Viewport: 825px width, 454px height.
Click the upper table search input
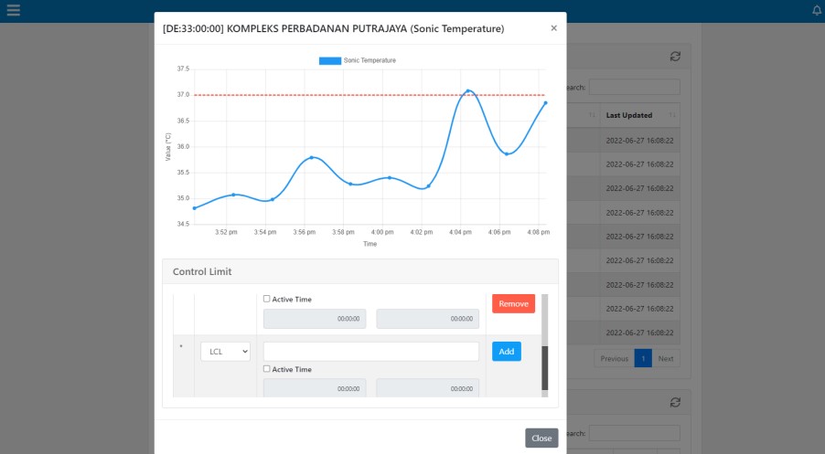(634, 87)
